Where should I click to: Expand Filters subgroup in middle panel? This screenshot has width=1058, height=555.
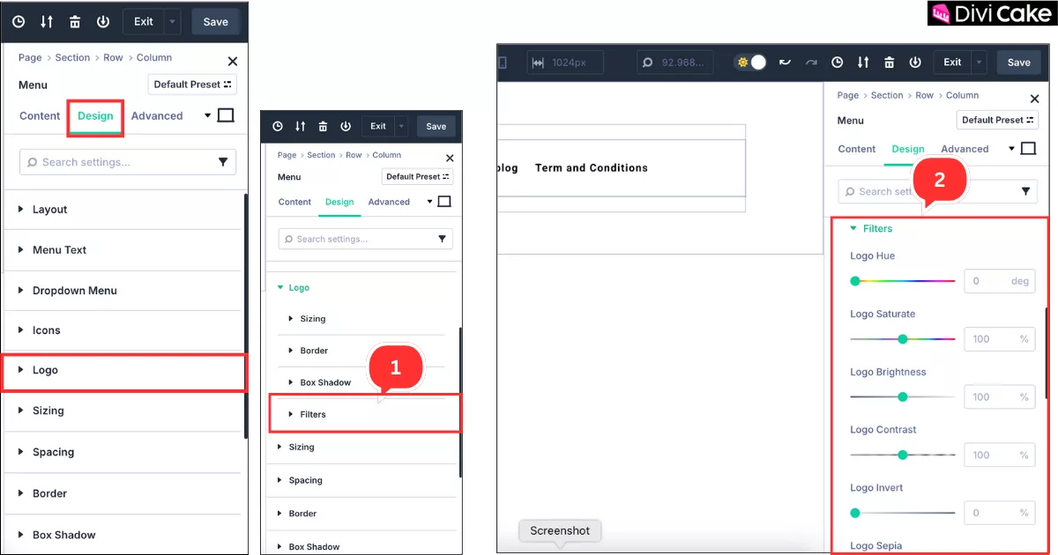[x=365, y=414]
